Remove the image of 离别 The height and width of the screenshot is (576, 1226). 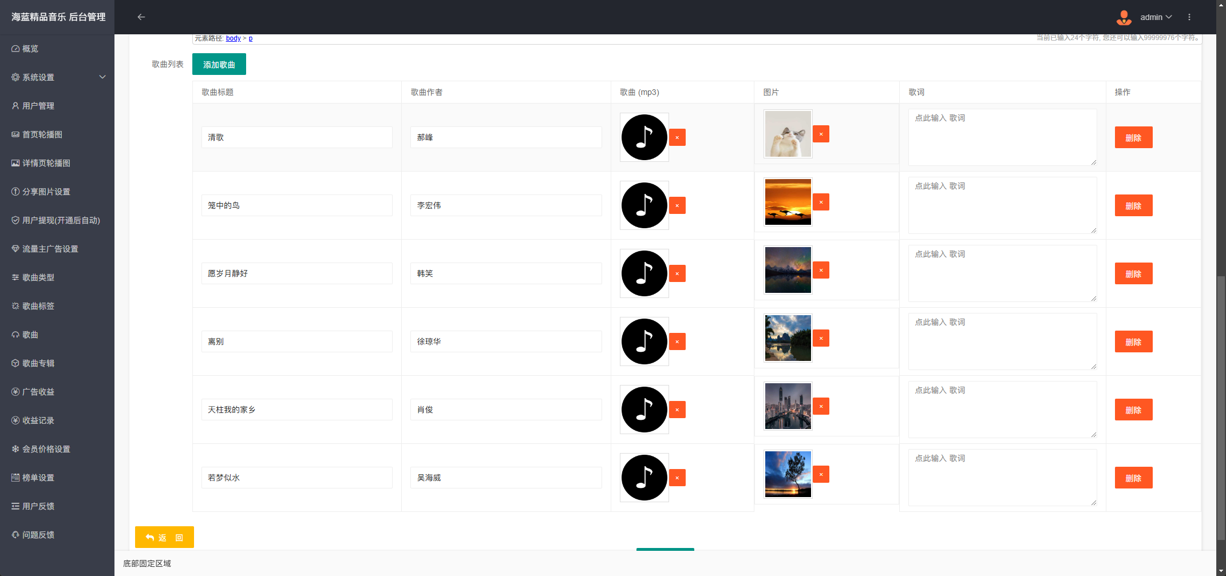(821, 338)
